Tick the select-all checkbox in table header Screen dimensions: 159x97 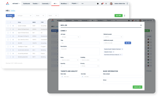[8, 22]
